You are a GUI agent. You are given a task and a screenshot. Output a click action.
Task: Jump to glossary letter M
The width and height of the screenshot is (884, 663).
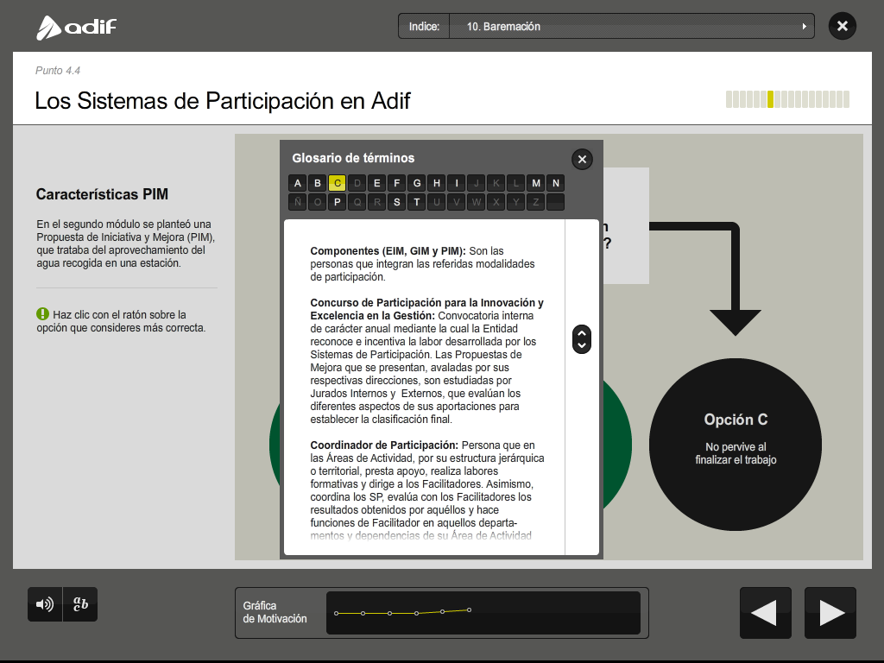pos(536,183)
